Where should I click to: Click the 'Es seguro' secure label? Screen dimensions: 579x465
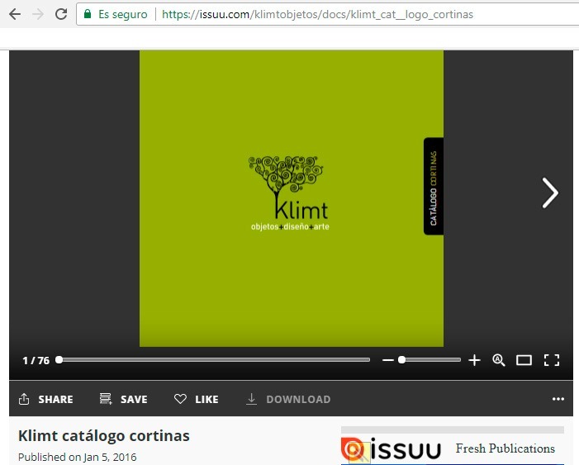(x=122, y=14)
